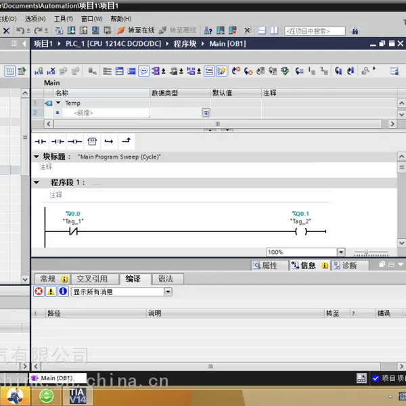Open the 工具(T) menu
The height and width of the screenshot is (406, 406).
63,19
